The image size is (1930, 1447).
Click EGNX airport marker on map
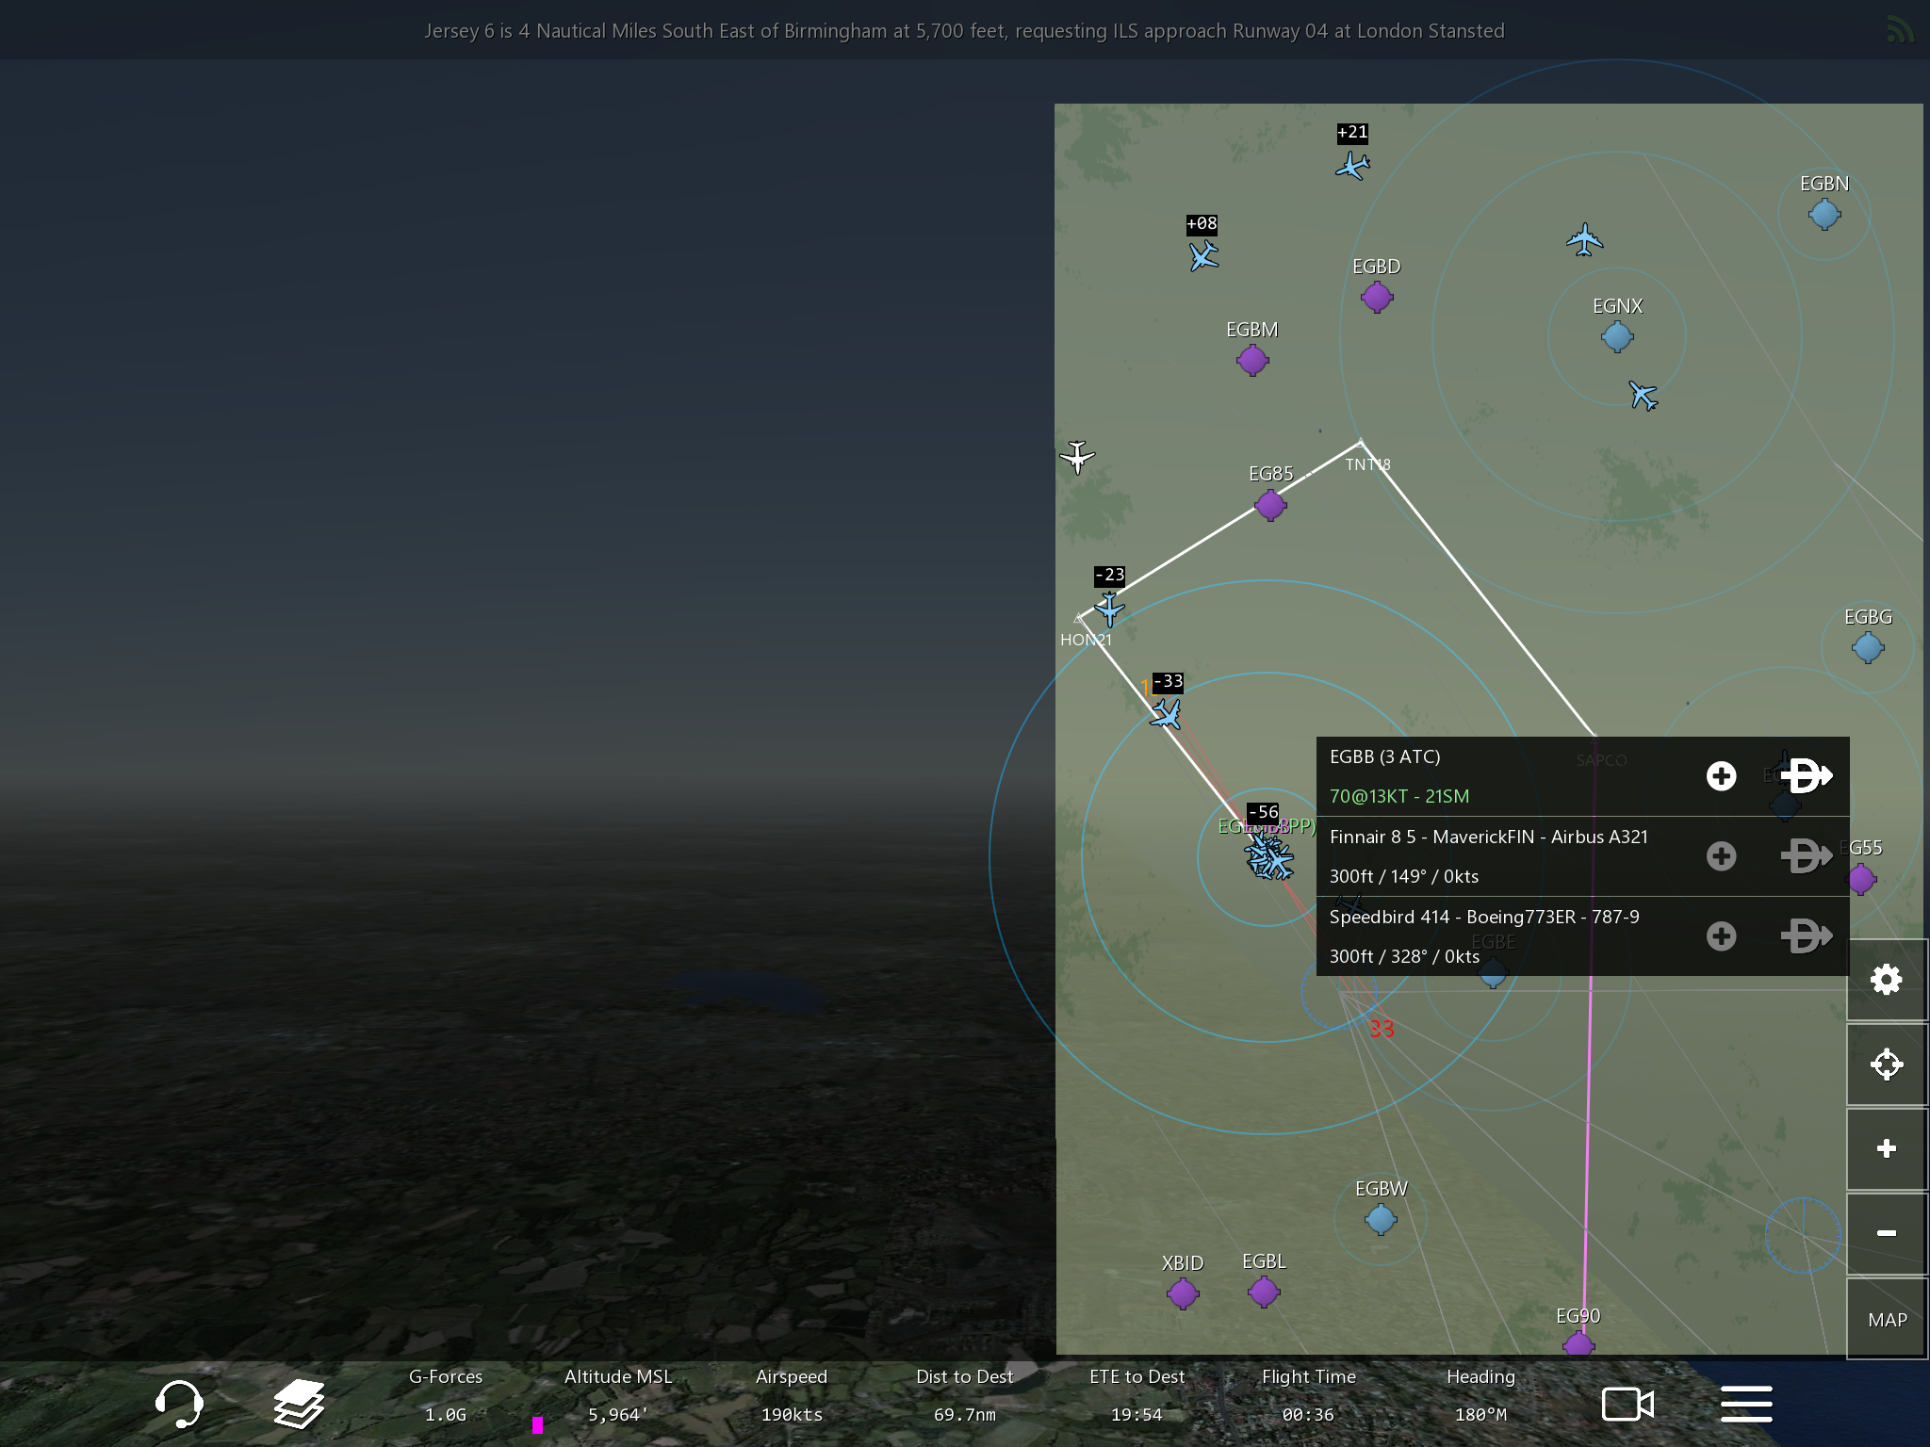click(1617, 335)
